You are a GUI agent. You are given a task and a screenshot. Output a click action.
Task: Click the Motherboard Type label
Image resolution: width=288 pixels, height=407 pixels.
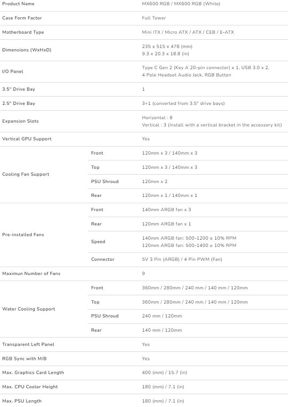click(23, 32)
